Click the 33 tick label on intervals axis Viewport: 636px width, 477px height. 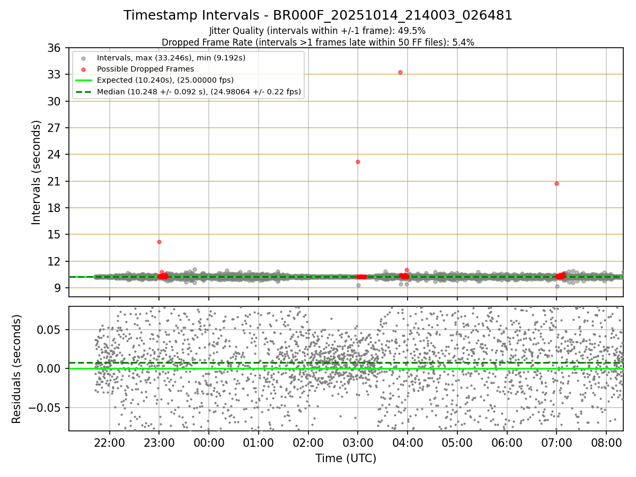point(54,75)
